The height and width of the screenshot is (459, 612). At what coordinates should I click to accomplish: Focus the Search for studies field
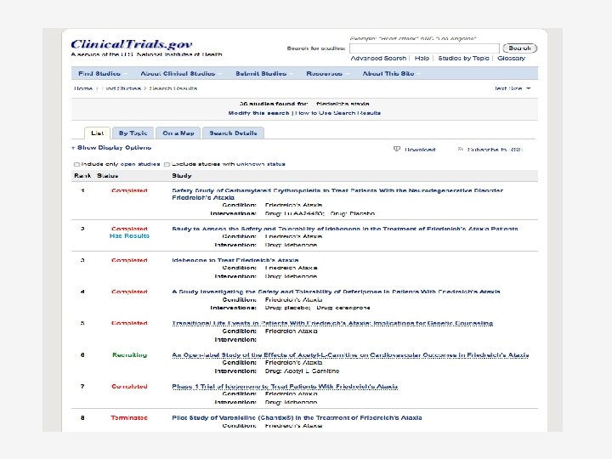[424, 48]
